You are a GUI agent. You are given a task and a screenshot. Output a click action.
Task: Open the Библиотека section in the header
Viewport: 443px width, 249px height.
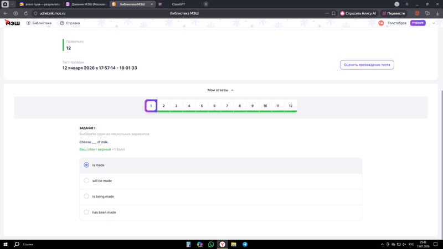pos(39,23)
